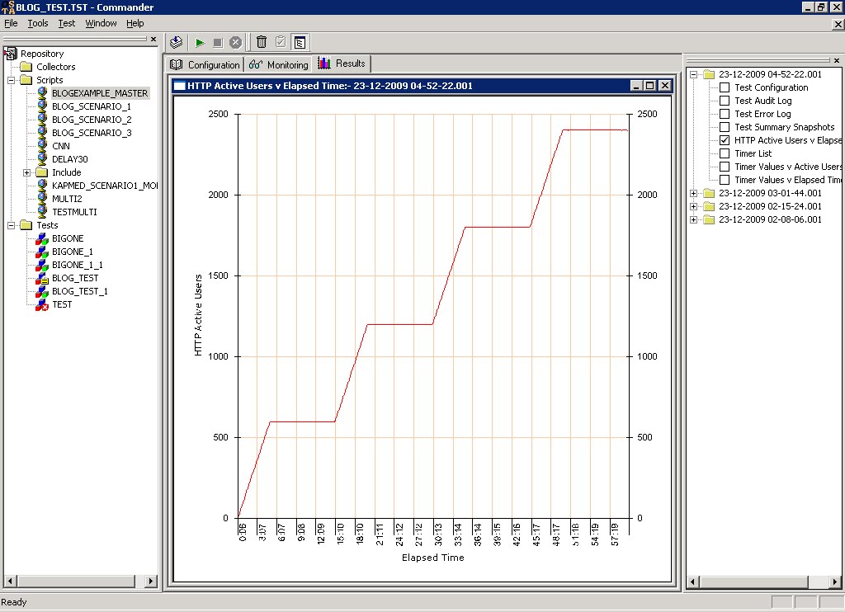
Task: Click the BIGONE test cubes icon
Action: pyautogui.click(x=42, y=238)
